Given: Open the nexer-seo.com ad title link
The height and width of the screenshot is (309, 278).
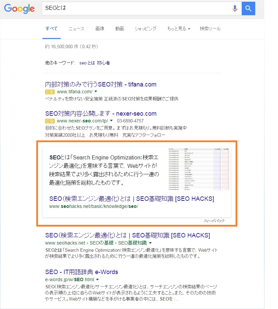Looking at the screenshot, I should pos(101,114).
